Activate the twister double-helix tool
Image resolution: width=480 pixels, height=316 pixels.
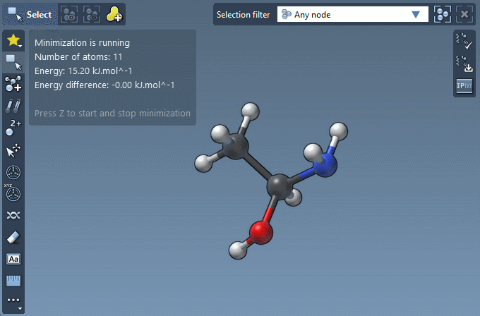13,214
